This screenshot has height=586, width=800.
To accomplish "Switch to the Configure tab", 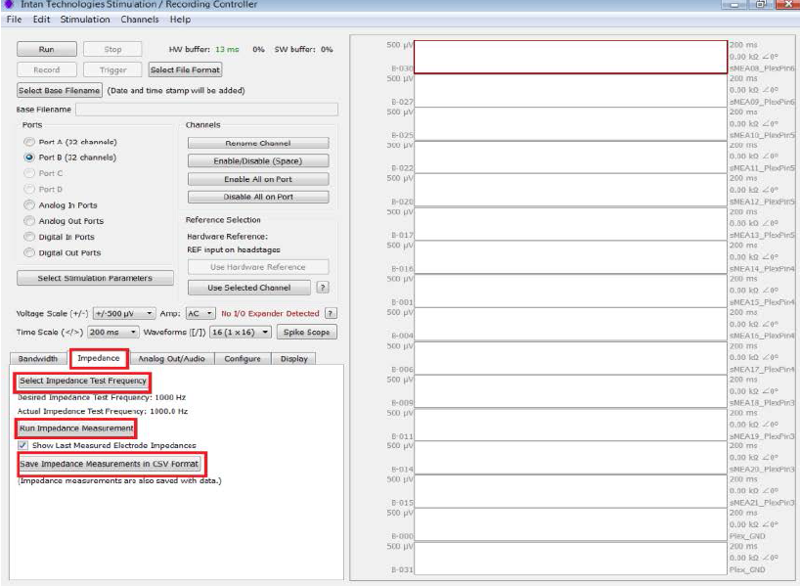I will pos(243,359).
